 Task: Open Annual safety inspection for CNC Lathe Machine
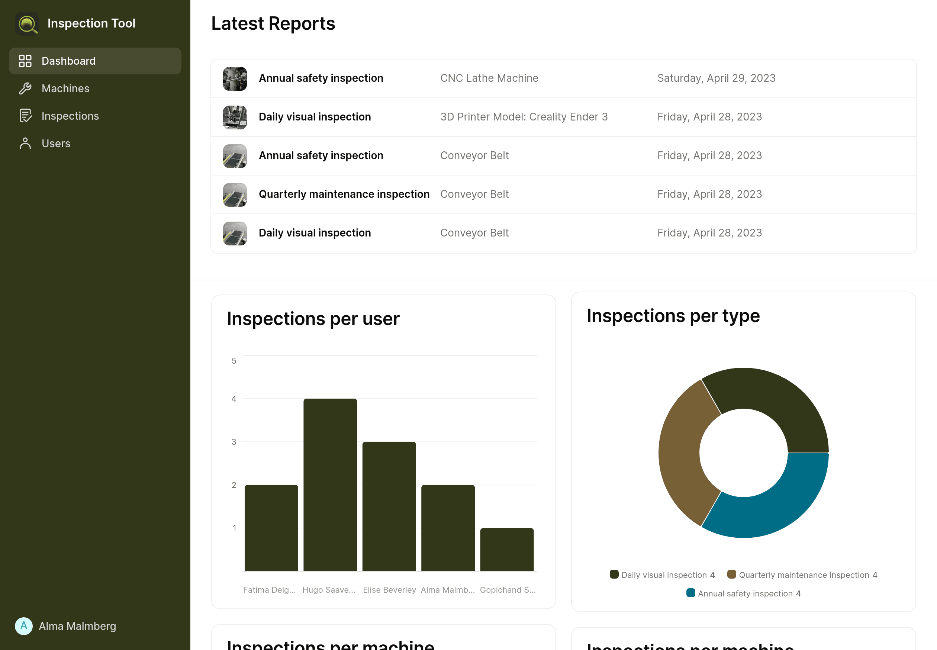click(321, 78)
